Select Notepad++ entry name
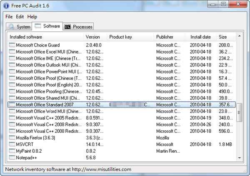The height and width of the screenshot is (176, 250). (27, 158)
